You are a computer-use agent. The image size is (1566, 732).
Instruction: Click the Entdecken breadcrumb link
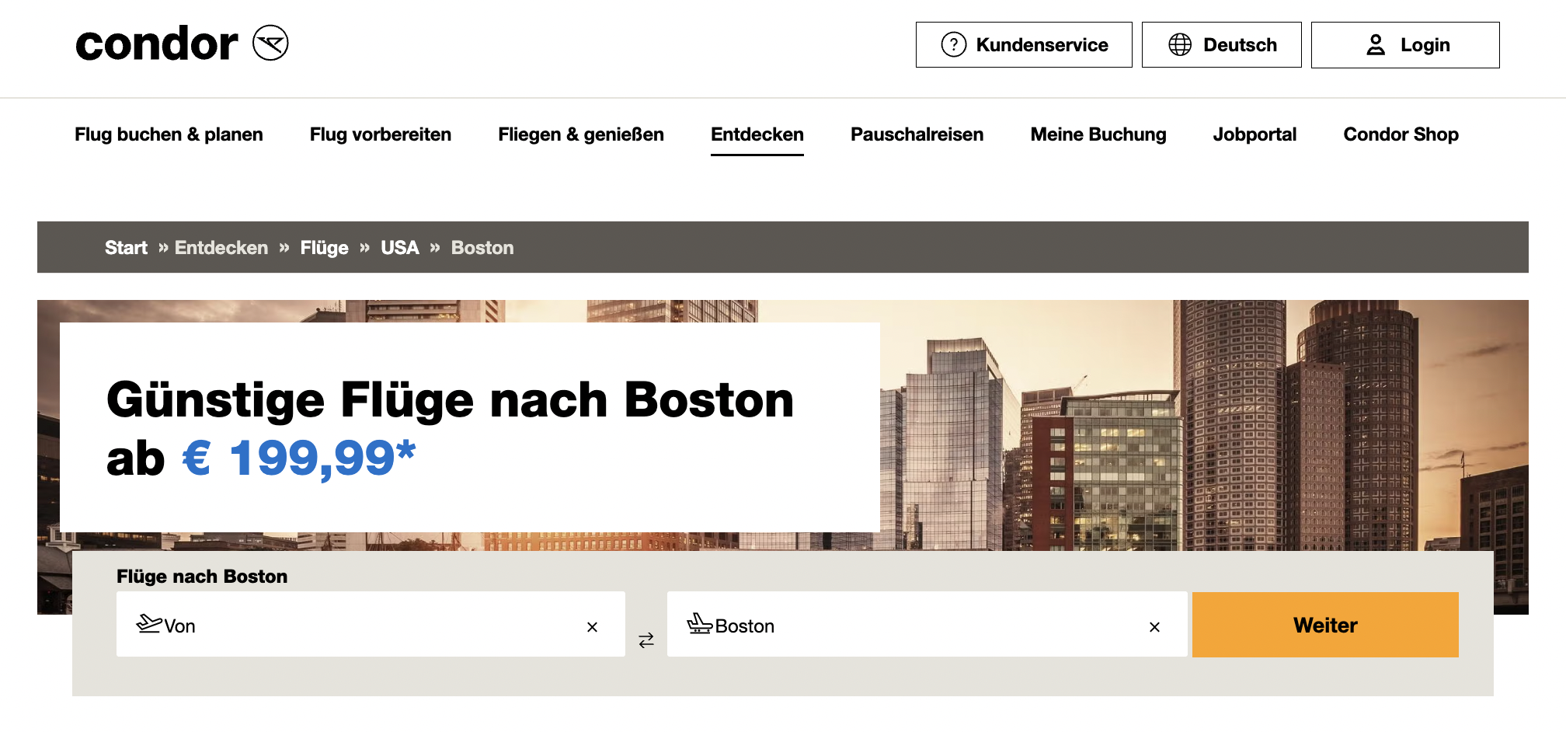[x=221, y=248]
